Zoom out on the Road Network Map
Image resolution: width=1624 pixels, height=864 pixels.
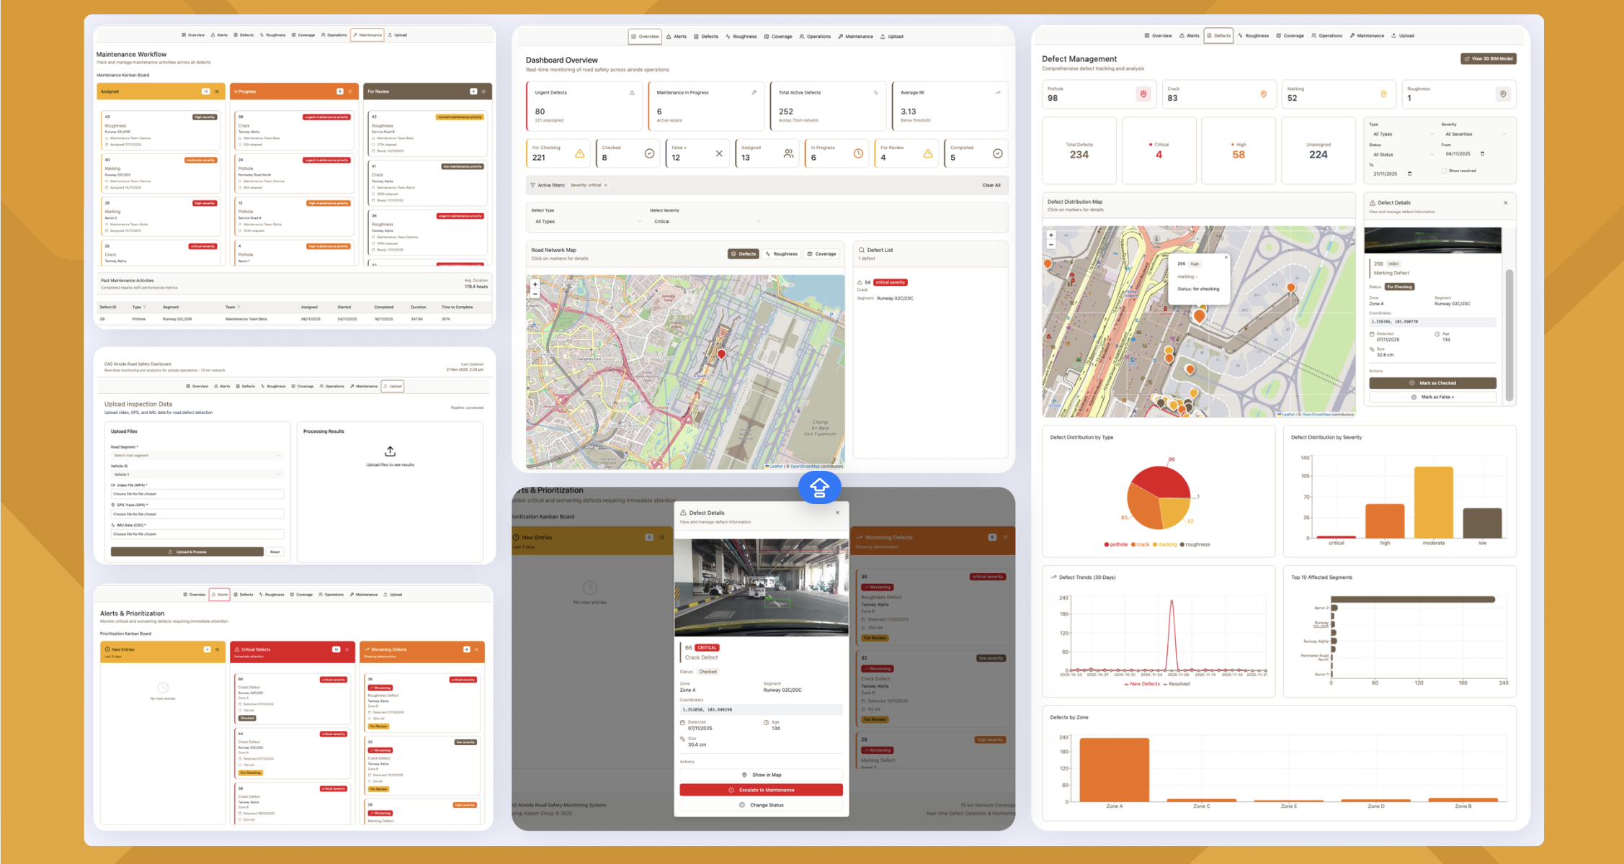[x=535, y=294]
